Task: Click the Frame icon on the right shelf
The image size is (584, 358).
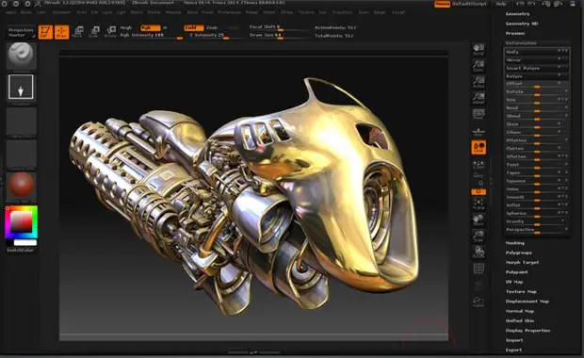Action: tap(479, 204)
